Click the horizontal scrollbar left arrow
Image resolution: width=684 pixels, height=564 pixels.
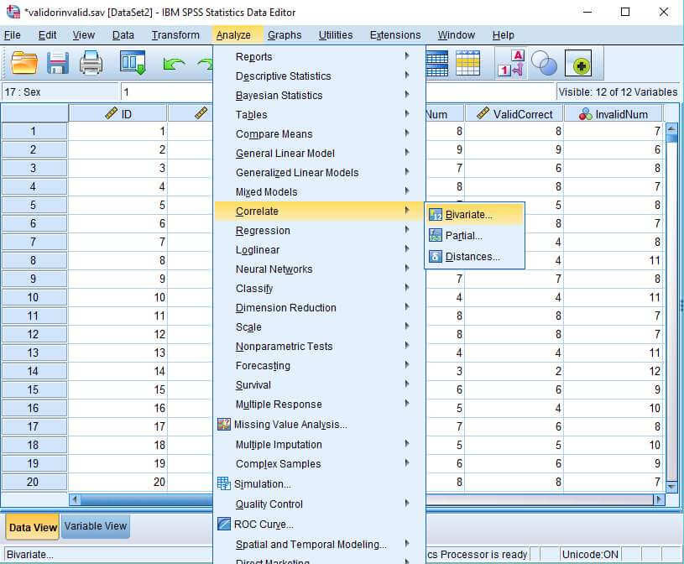75,499
